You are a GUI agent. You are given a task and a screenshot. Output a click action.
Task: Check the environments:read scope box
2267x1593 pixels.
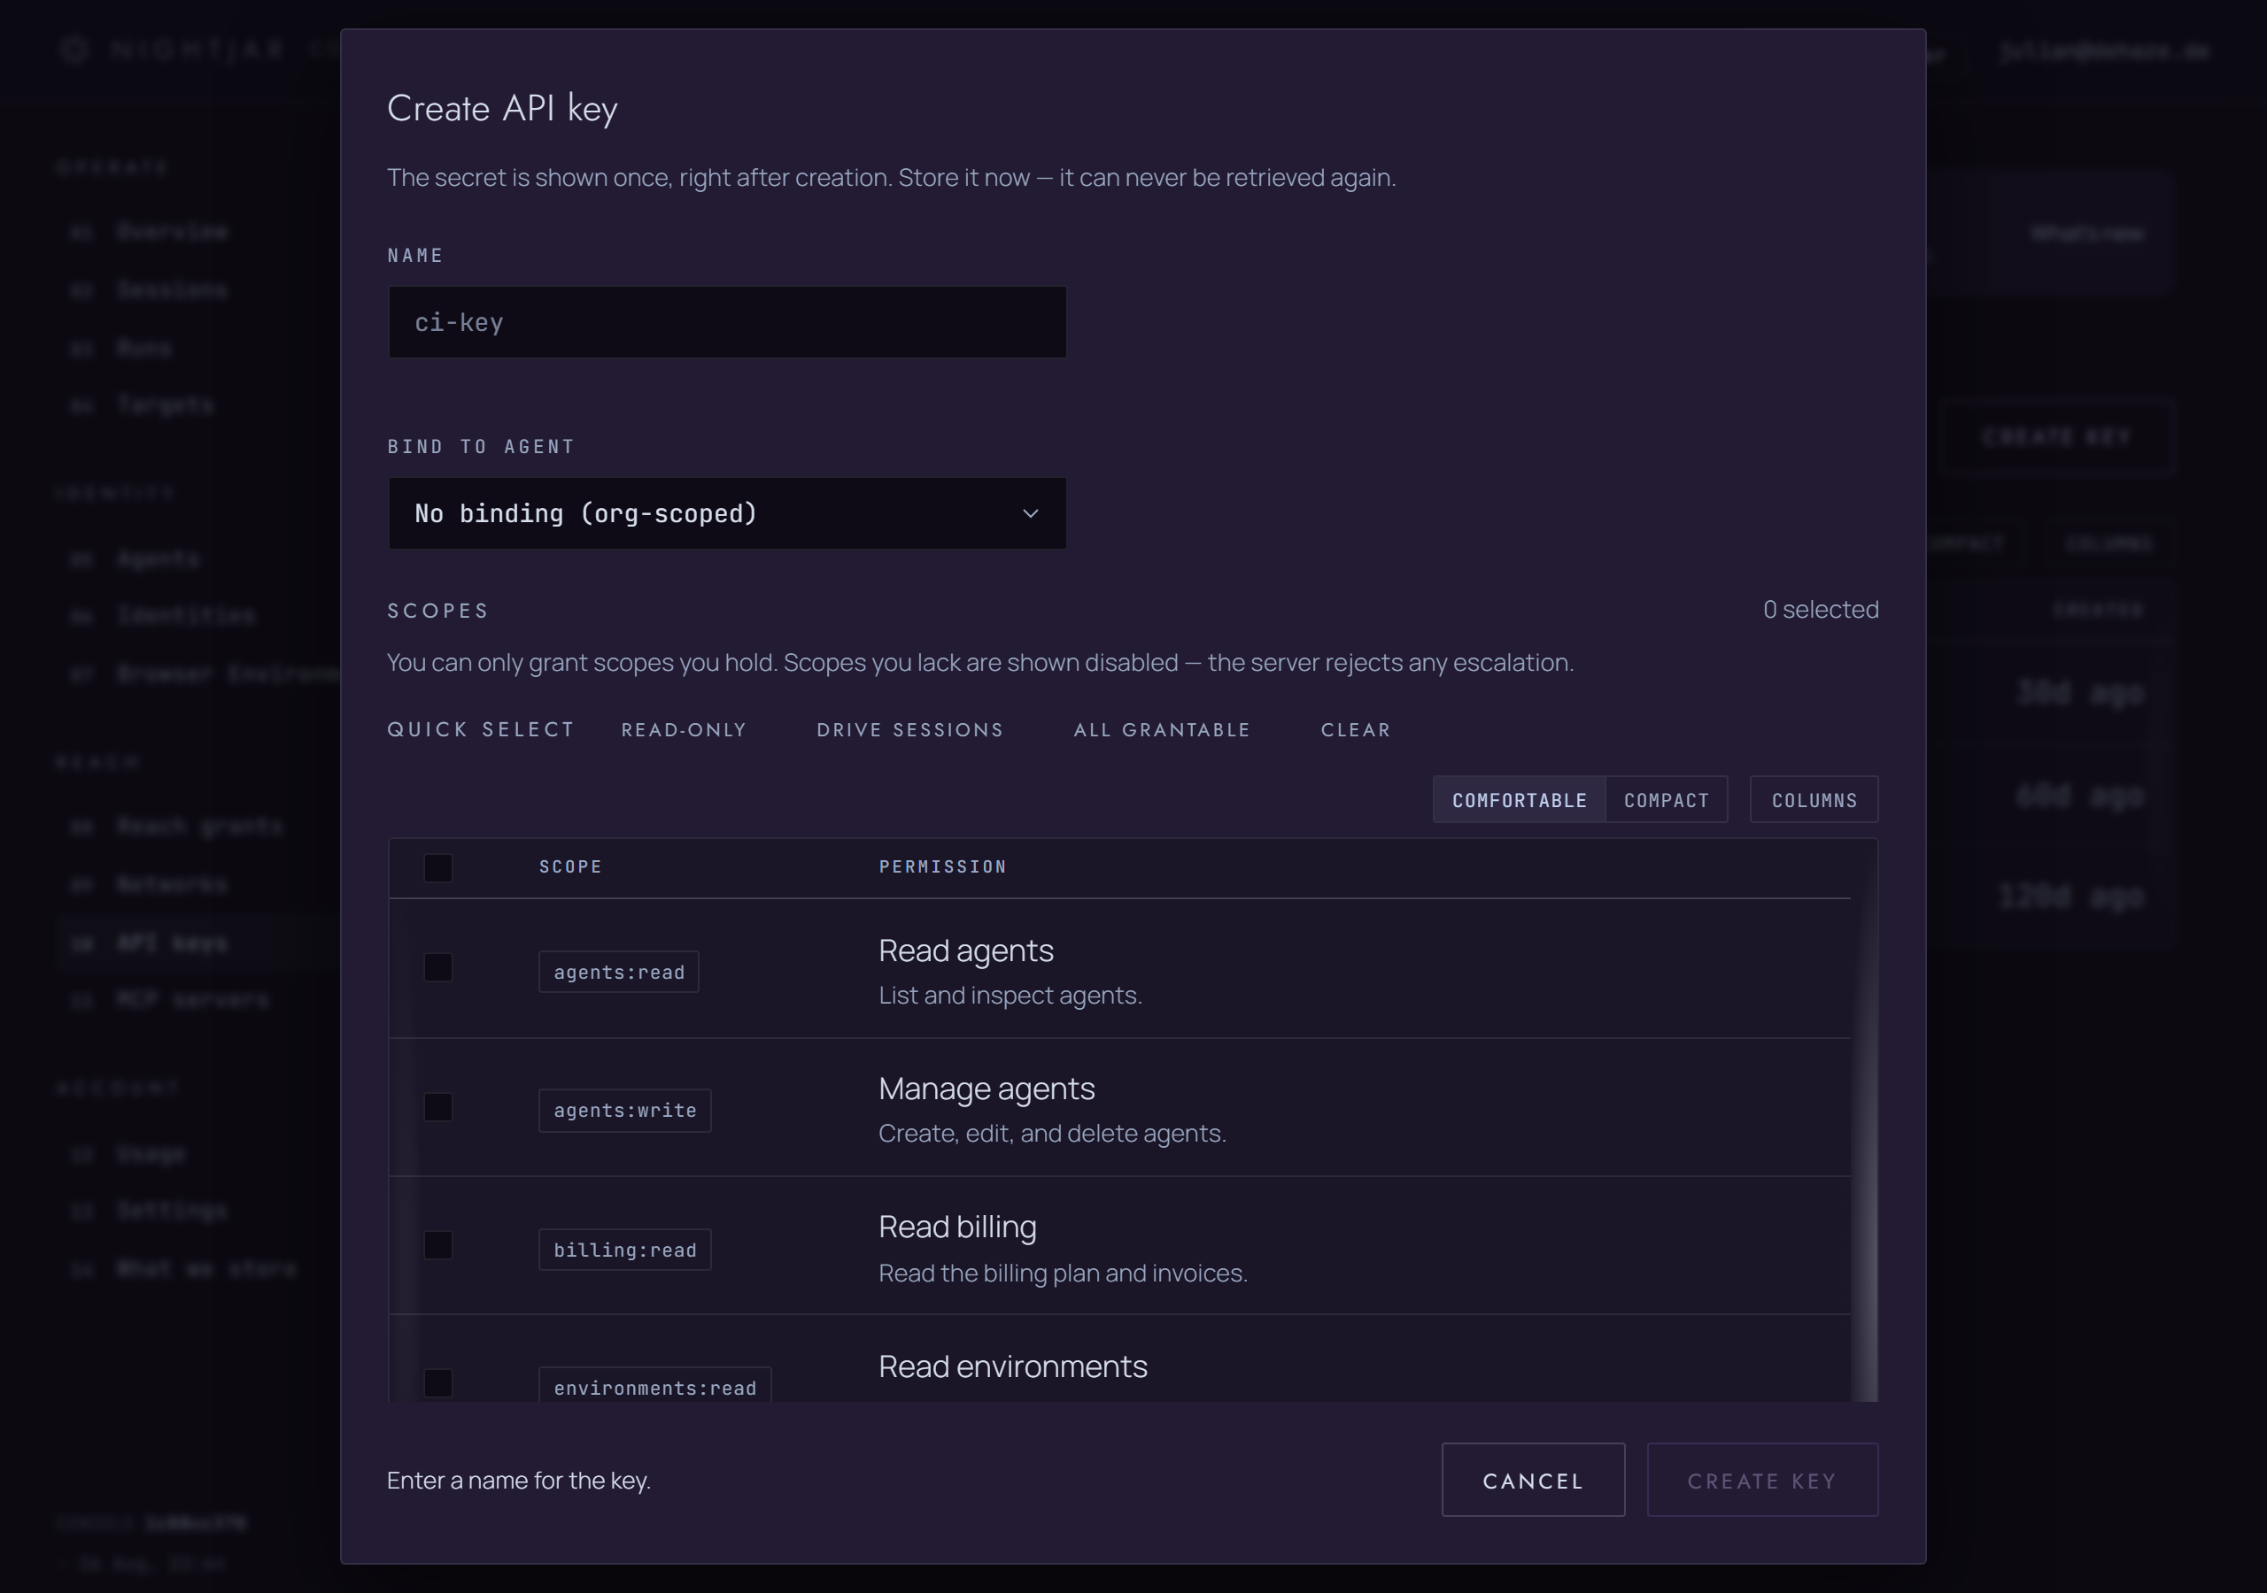click(437, 1382)
